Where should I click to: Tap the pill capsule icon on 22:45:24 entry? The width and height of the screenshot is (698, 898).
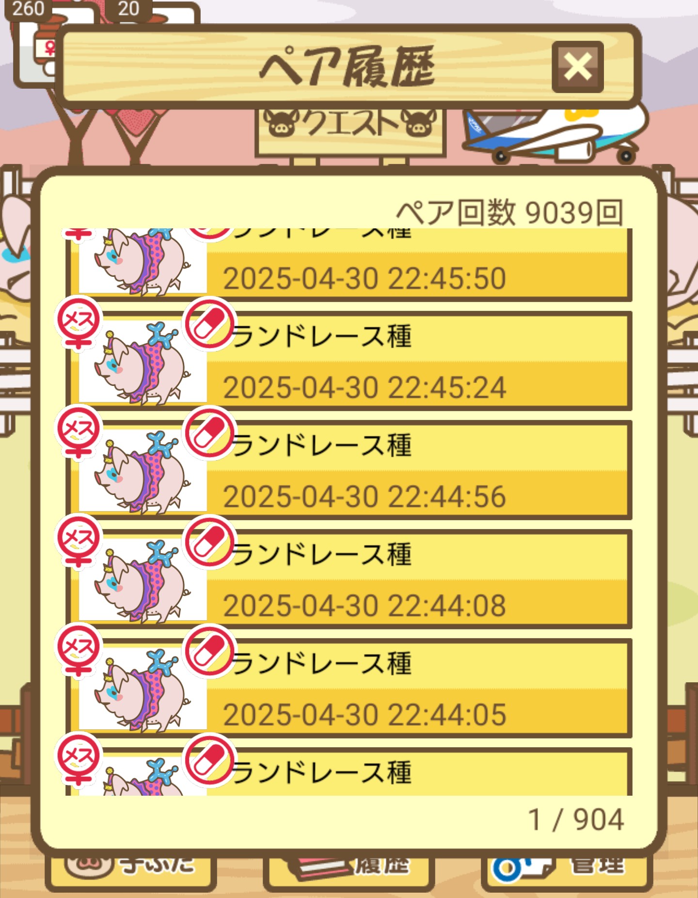point(209,323)
